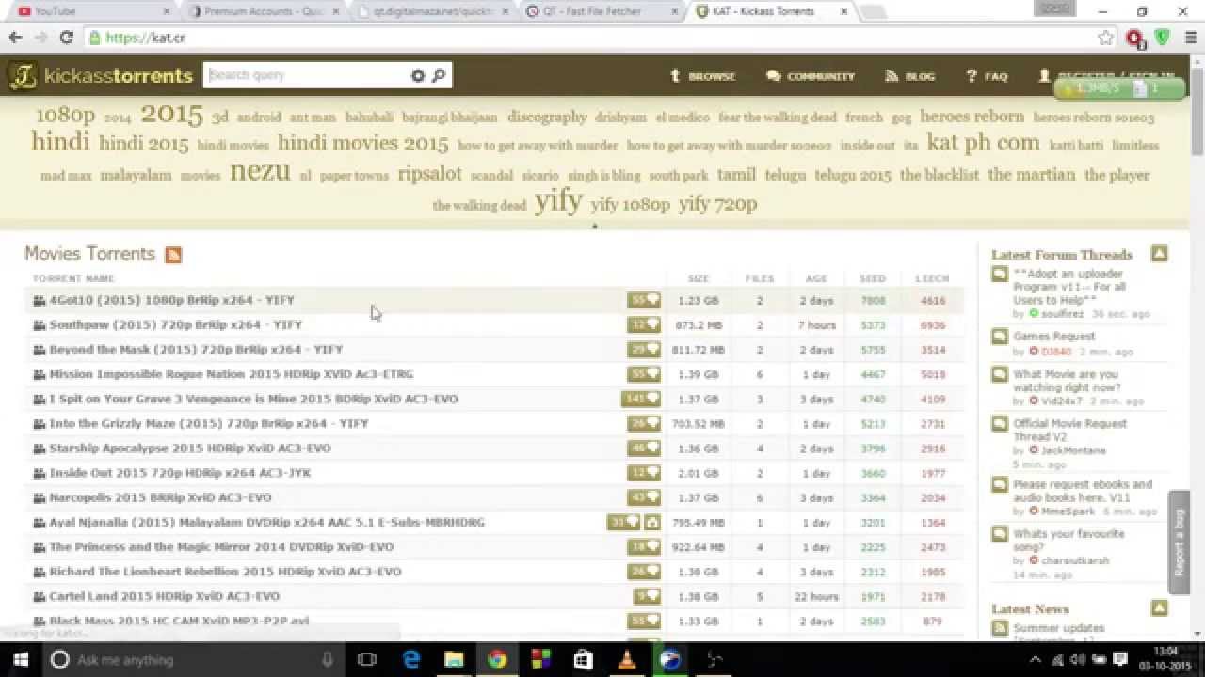The width and height of the screenshot is (1205, 677).
Task: Sort torrents by LEECH column
Action: coord(932,278)
